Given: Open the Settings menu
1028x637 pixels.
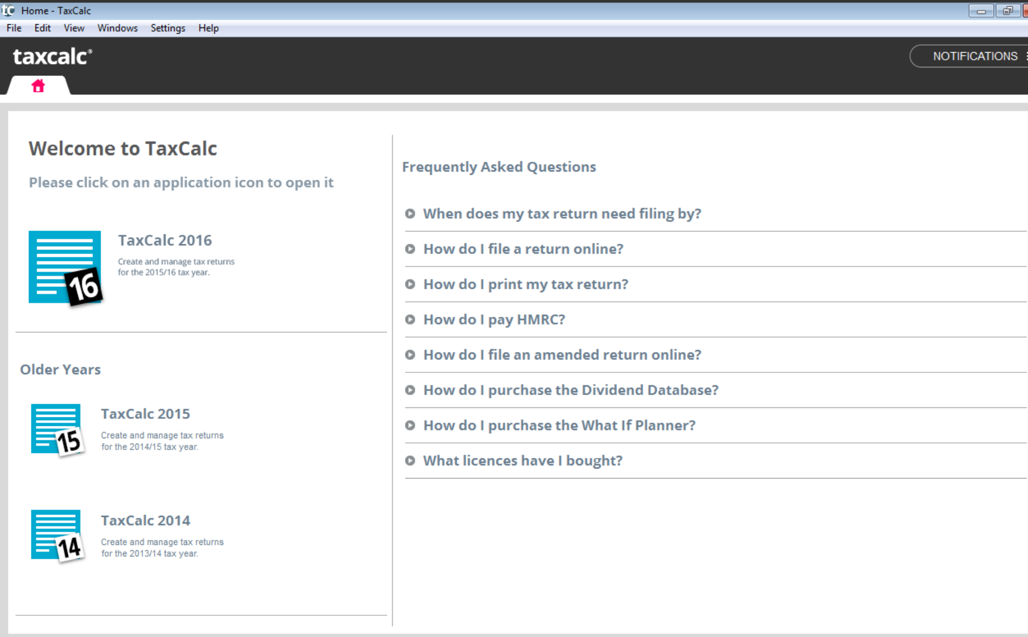Looking at the screenshot, I should (x=168, y=28).
